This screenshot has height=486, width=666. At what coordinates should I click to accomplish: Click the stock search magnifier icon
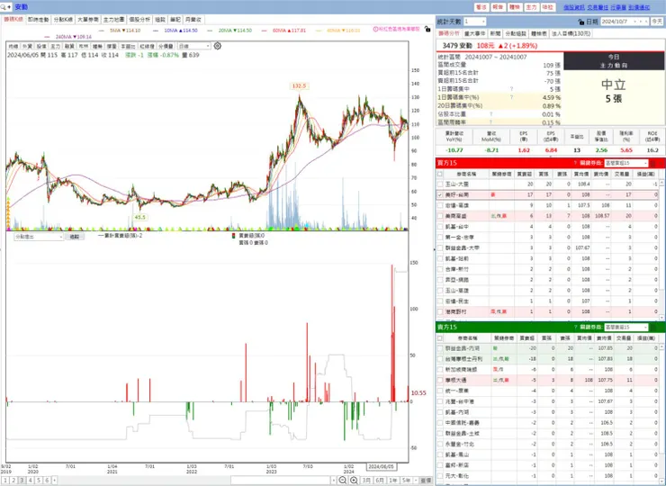[4, 7]
